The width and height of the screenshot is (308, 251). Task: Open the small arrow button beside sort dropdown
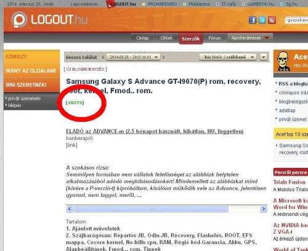264,57
